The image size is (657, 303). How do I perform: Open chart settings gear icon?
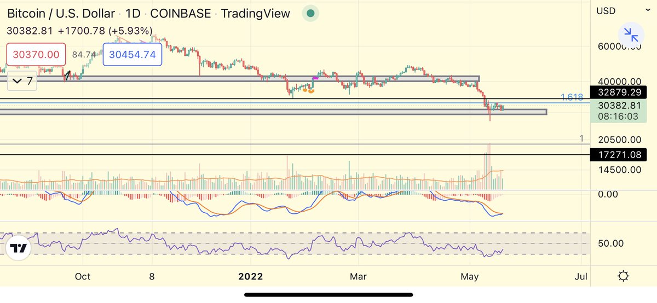point(623,276)
